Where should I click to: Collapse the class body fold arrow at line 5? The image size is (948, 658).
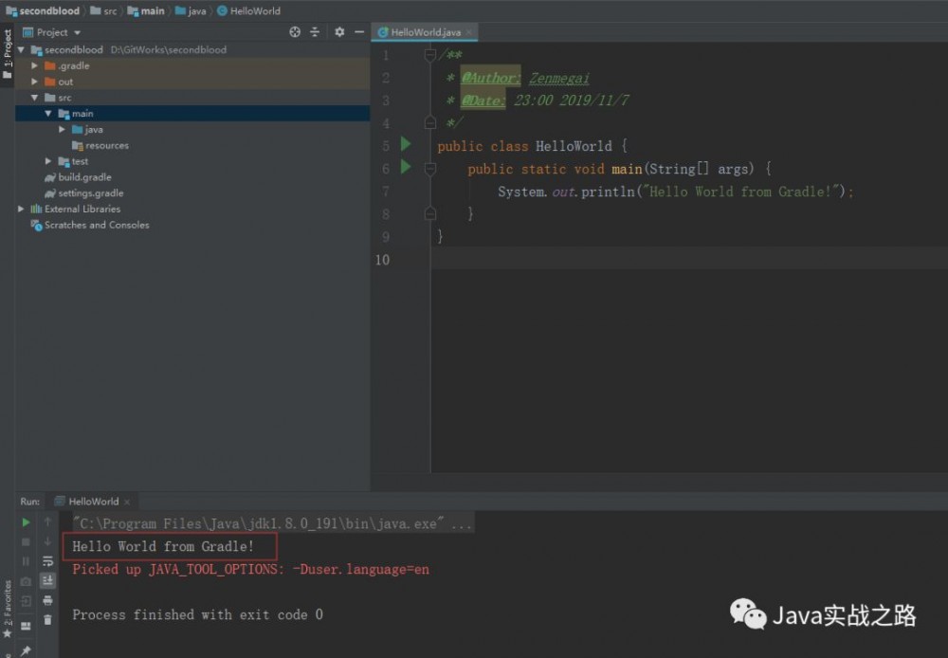pos(431,145)
